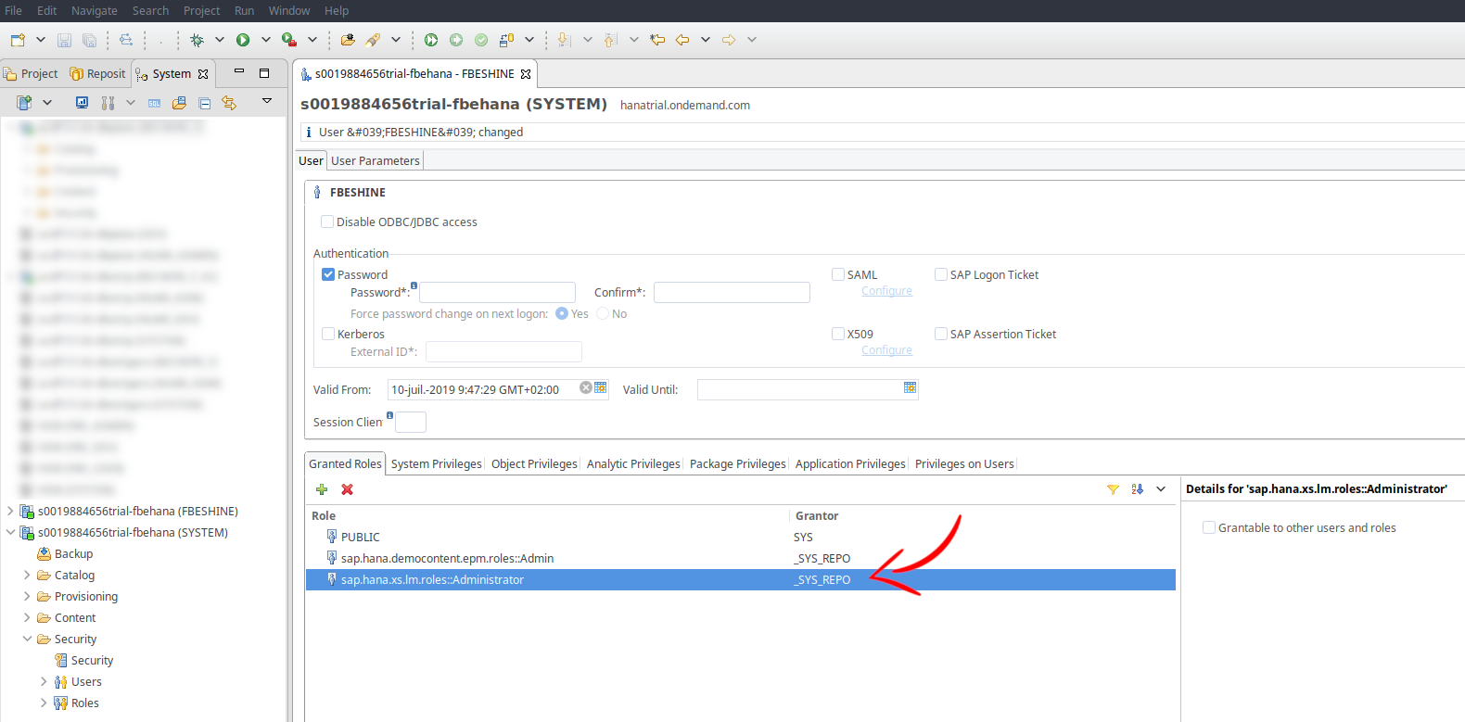
Task: Open the Systems view menu dropdown arrow
Action: tap(267, 101)
